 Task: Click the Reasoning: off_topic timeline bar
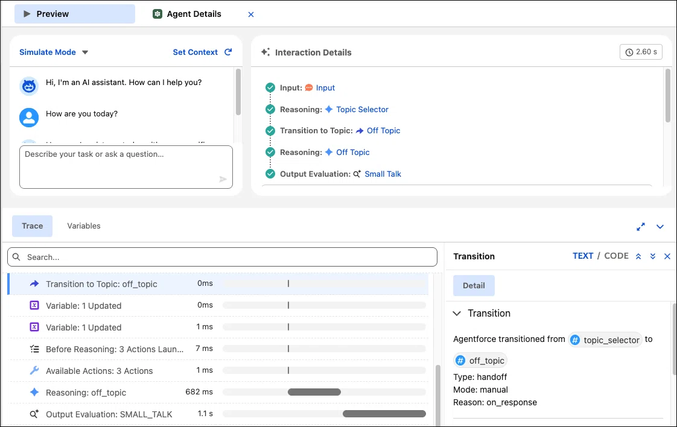(x=314, y=392)
